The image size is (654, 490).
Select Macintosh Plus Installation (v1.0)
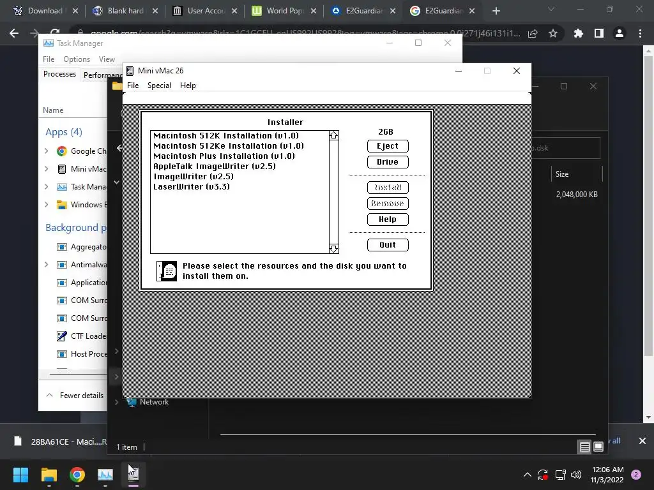coord(224,156)
